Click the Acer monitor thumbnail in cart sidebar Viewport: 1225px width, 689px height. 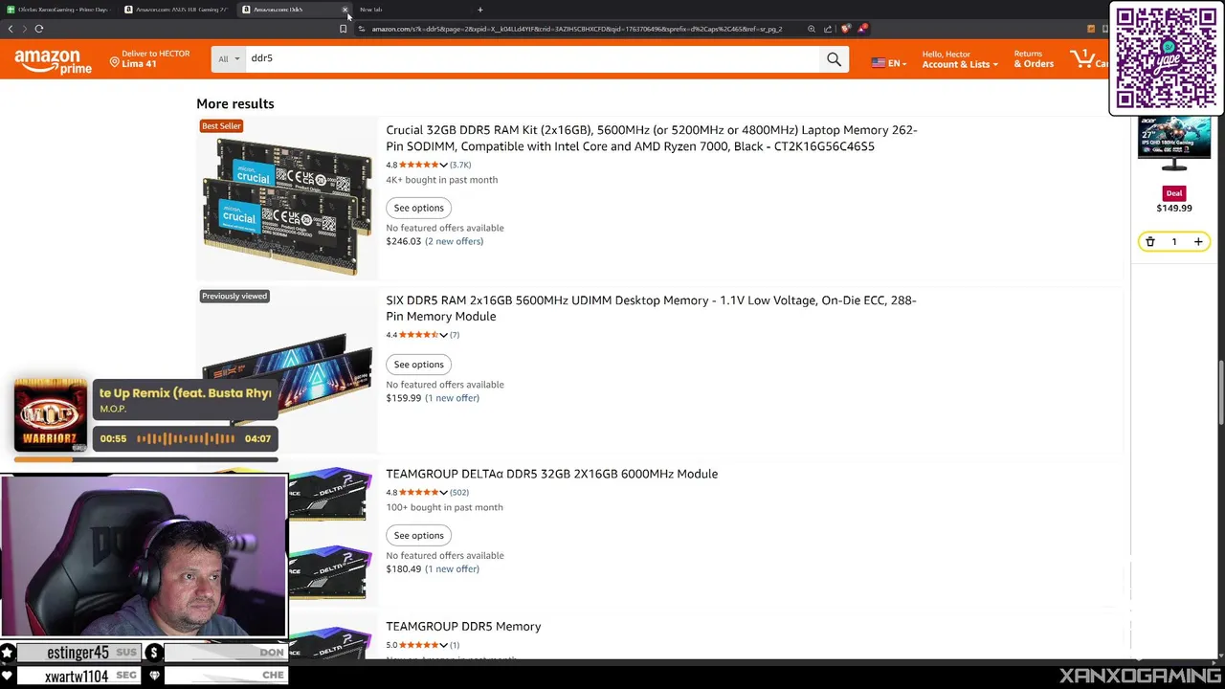click(x=1174, y=145)
